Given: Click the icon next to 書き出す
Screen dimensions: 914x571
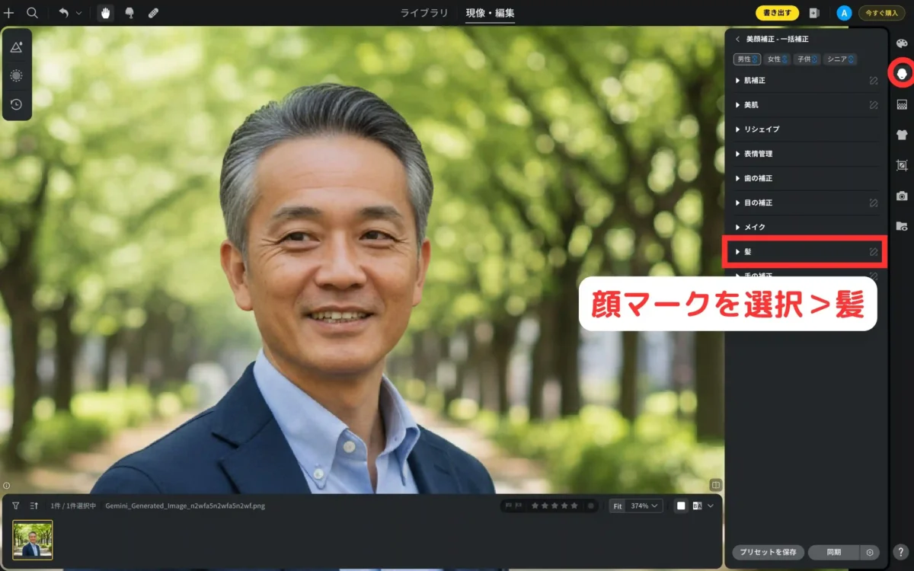Looking at the screenshot, I should tap(814, 13).
